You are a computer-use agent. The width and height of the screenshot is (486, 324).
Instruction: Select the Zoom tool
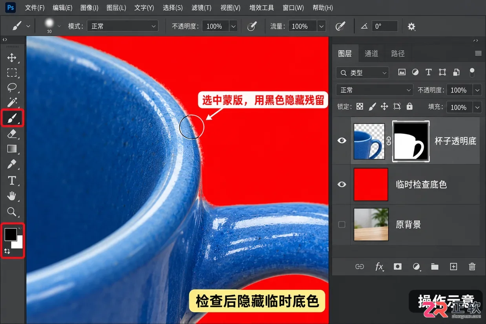pos(12,212)
